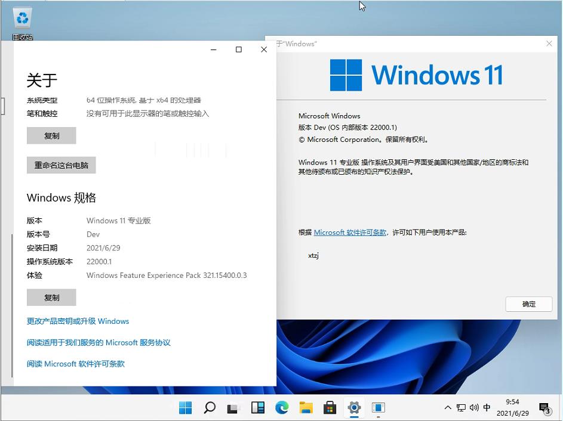Open notifications via the tray badge icon
The width and height of the screenshot is (563, 421).
(x=545, y=410)
